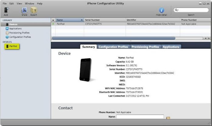Click the software version 5.1 (9B176)
Image resolution: width=212 pixels, height=126 pixels.
point(132,65)
